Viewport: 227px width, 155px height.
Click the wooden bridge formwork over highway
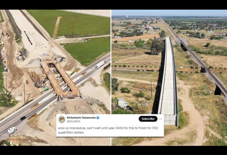(60, 79)
